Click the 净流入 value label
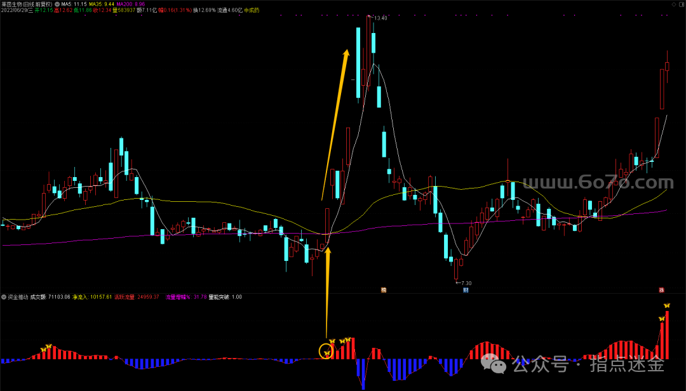This screenshot has width=686, height=391. pyautogui.click(x=92, y=297)
